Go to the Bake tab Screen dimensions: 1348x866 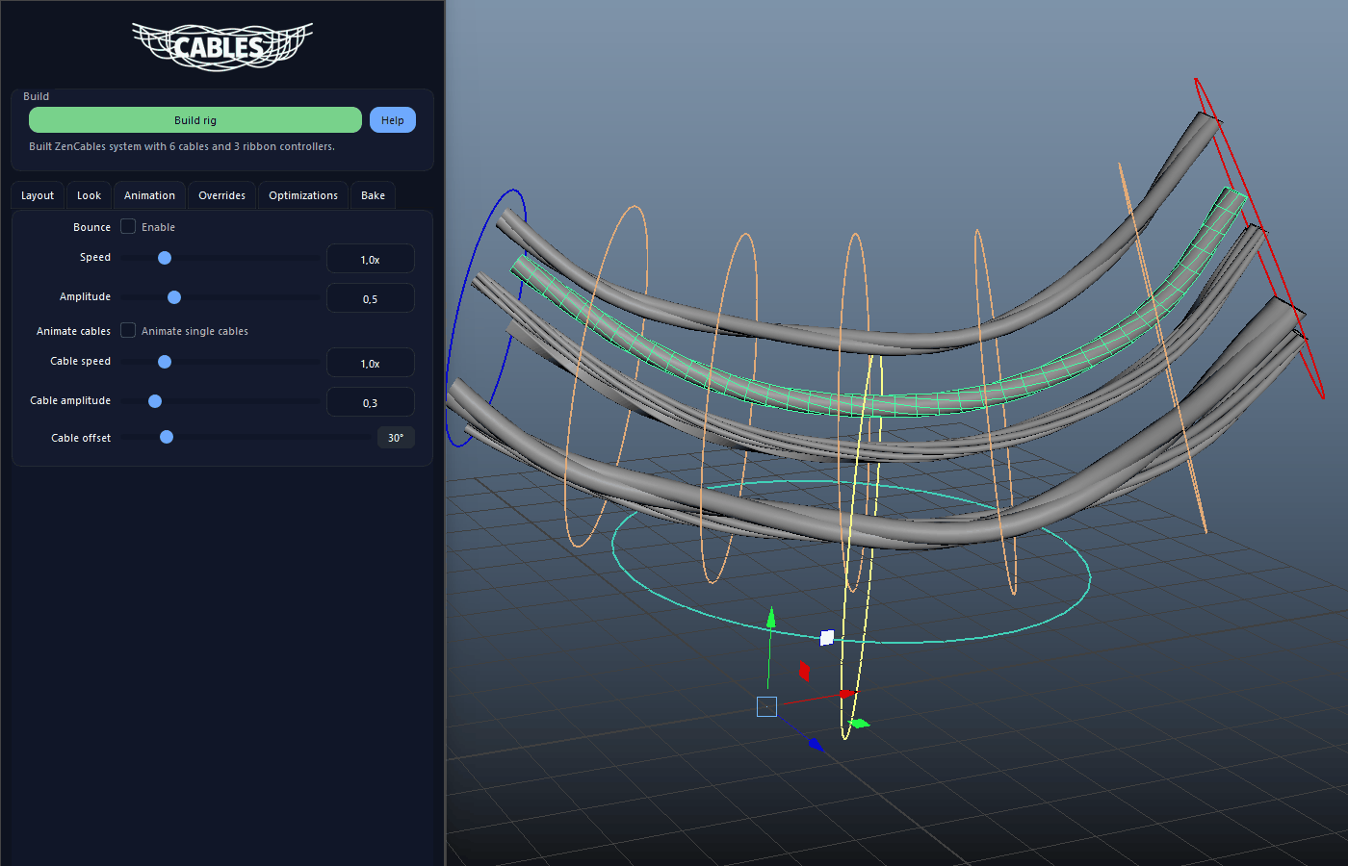pyautogui.click(x=373, y=195)
